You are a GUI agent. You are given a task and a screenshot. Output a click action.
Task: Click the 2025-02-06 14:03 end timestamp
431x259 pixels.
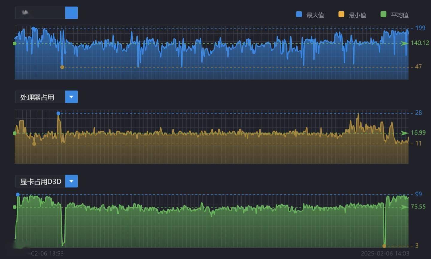[385, 254]
